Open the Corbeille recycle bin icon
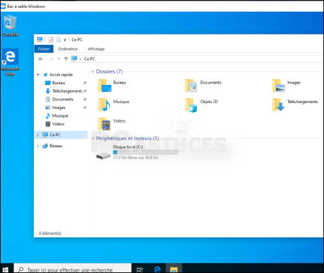This screenshot has width=324, height=273. 10,25
